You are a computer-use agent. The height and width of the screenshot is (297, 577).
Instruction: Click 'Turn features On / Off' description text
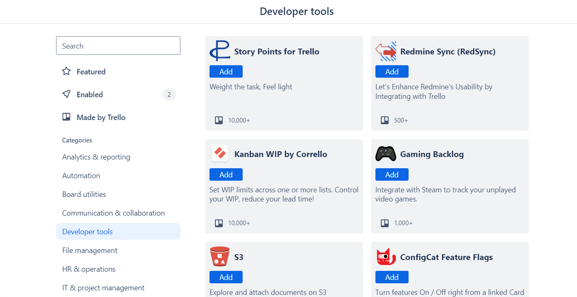450,292
